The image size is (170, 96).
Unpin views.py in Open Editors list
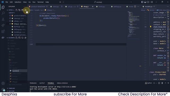pos(10,18)
